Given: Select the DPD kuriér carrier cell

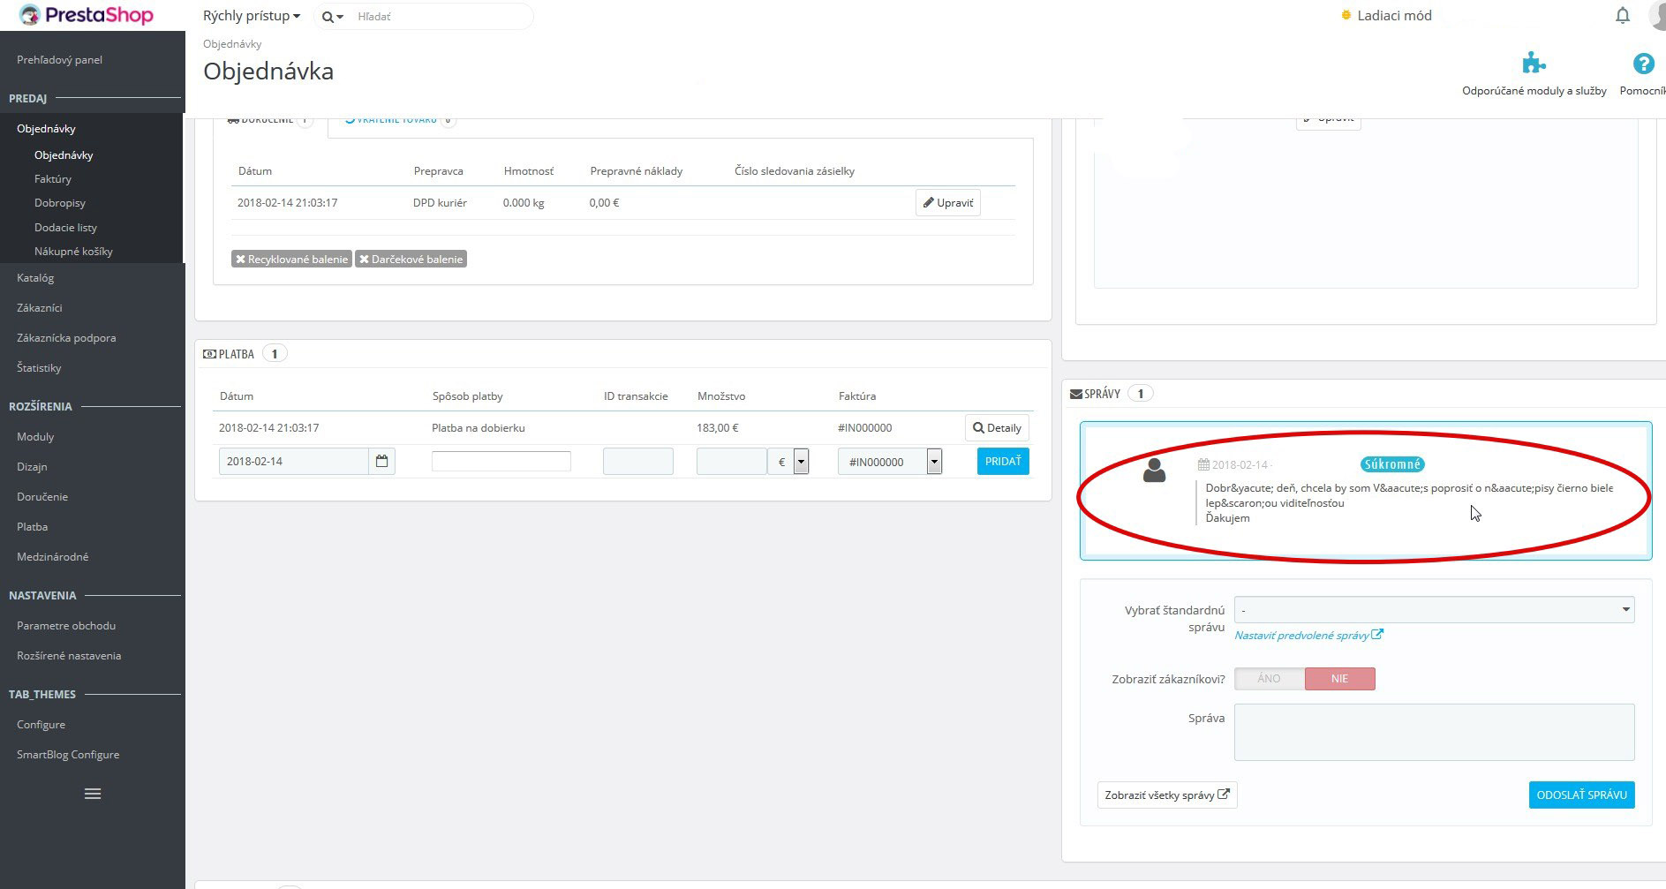Looking at the screenshot, I should (440, 203).
